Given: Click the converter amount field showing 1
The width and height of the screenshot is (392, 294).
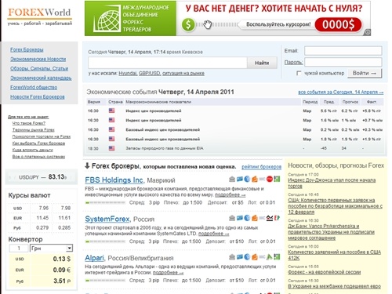Looking at the screenshot, I should [x=19, y=248].
